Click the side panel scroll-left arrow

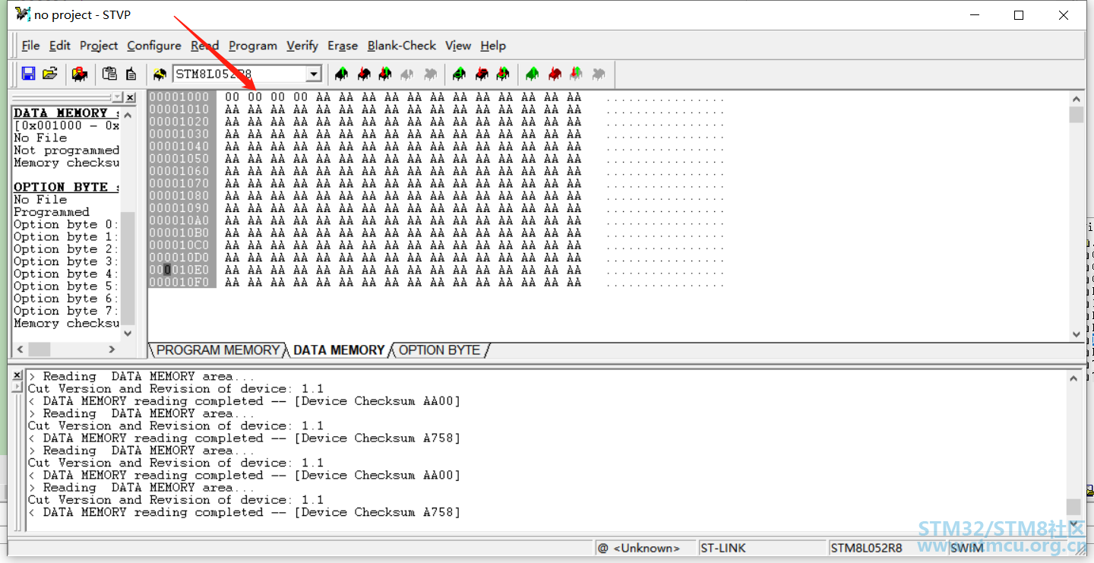coord(21,350)
